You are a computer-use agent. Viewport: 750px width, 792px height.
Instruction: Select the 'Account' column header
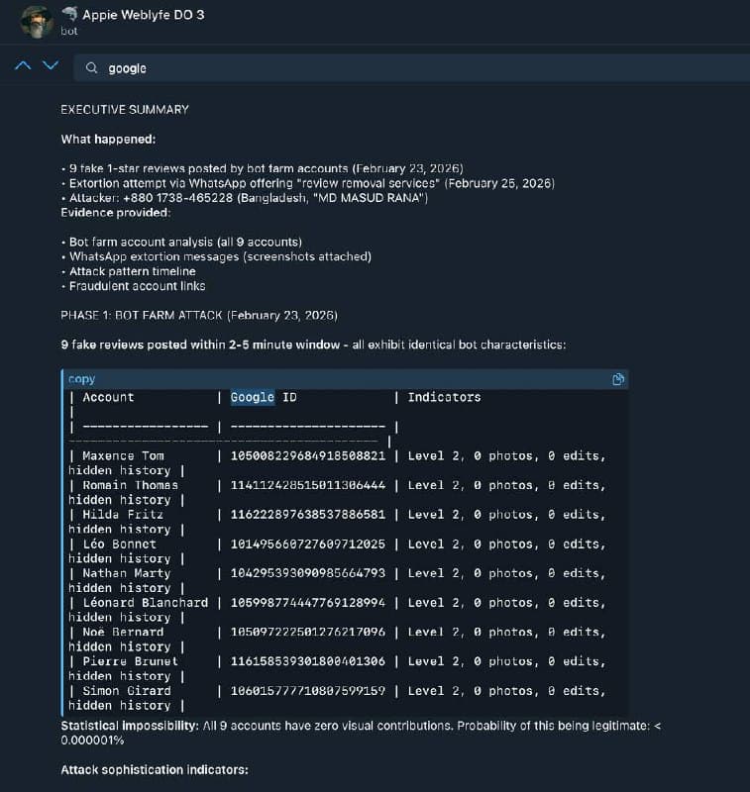click(108, 398)
